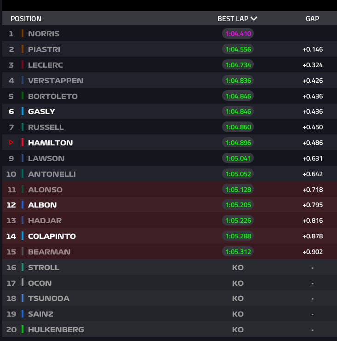The width and height of the screenshot is (337, 341).
Task: Select the GAP column header
Action: (x=313, y=19)
